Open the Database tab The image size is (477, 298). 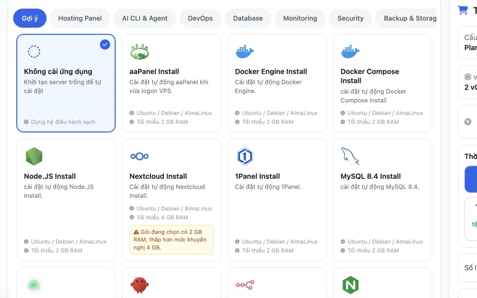248,18
